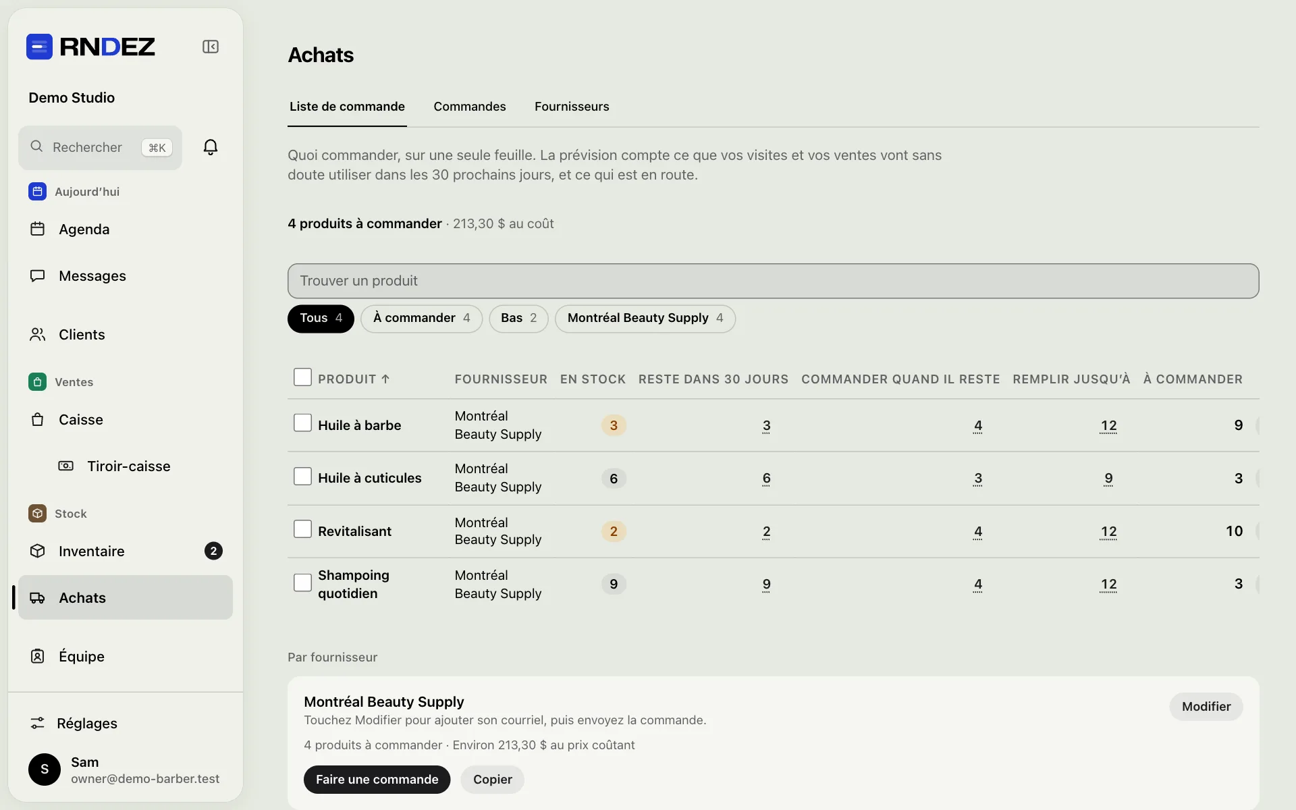Screen dimensions: 1296x810
Task: Open Sam's account menu
Action: point(126,769)
